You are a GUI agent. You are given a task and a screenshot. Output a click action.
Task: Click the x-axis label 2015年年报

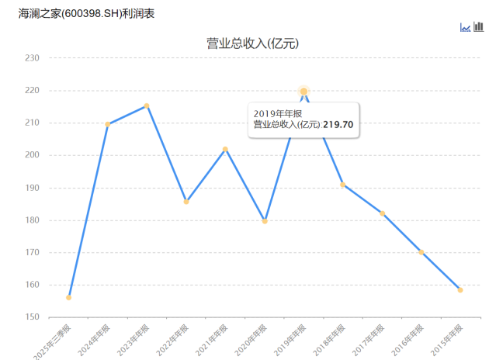pos(446,340)
